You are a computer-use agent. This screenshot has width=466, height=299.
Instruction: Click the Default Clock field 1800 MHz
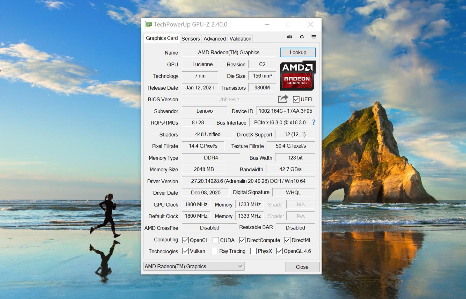point(196,216)
